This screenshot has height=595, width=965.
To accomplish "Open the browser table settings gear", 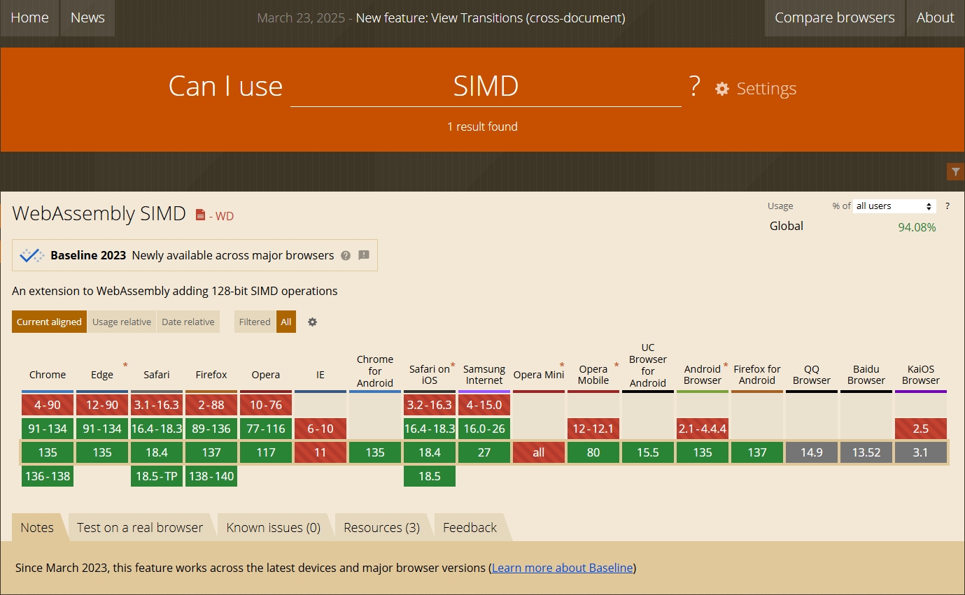I will coord(313,322).
